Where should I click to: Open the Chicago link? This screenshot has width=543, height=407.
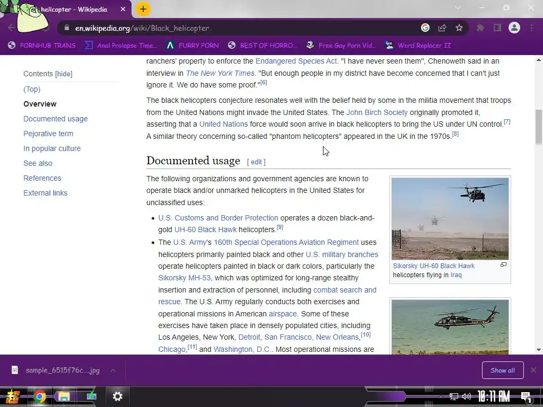[172, 350]
